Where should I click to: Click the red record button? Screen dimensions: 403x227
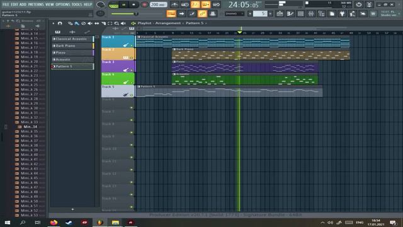pyautogui.click(x=144, y=4)
